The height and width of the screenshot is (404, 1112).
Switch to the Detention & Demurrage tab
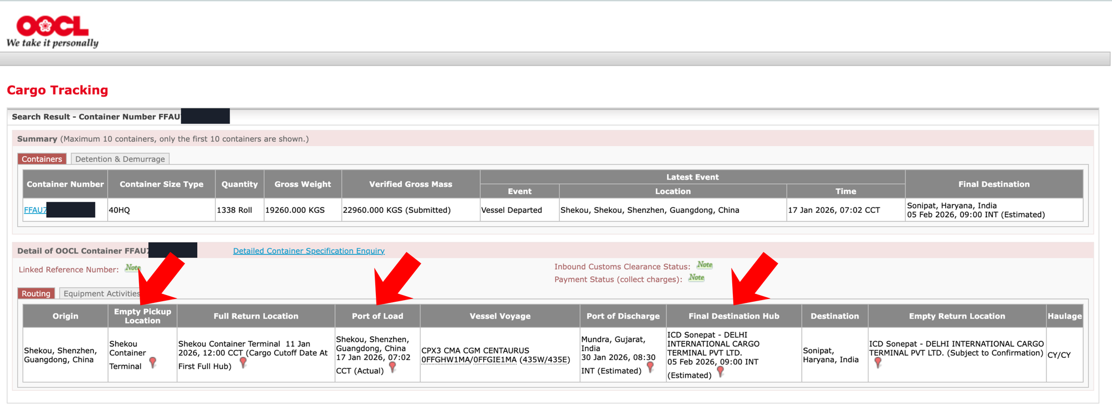click(120, 159)
